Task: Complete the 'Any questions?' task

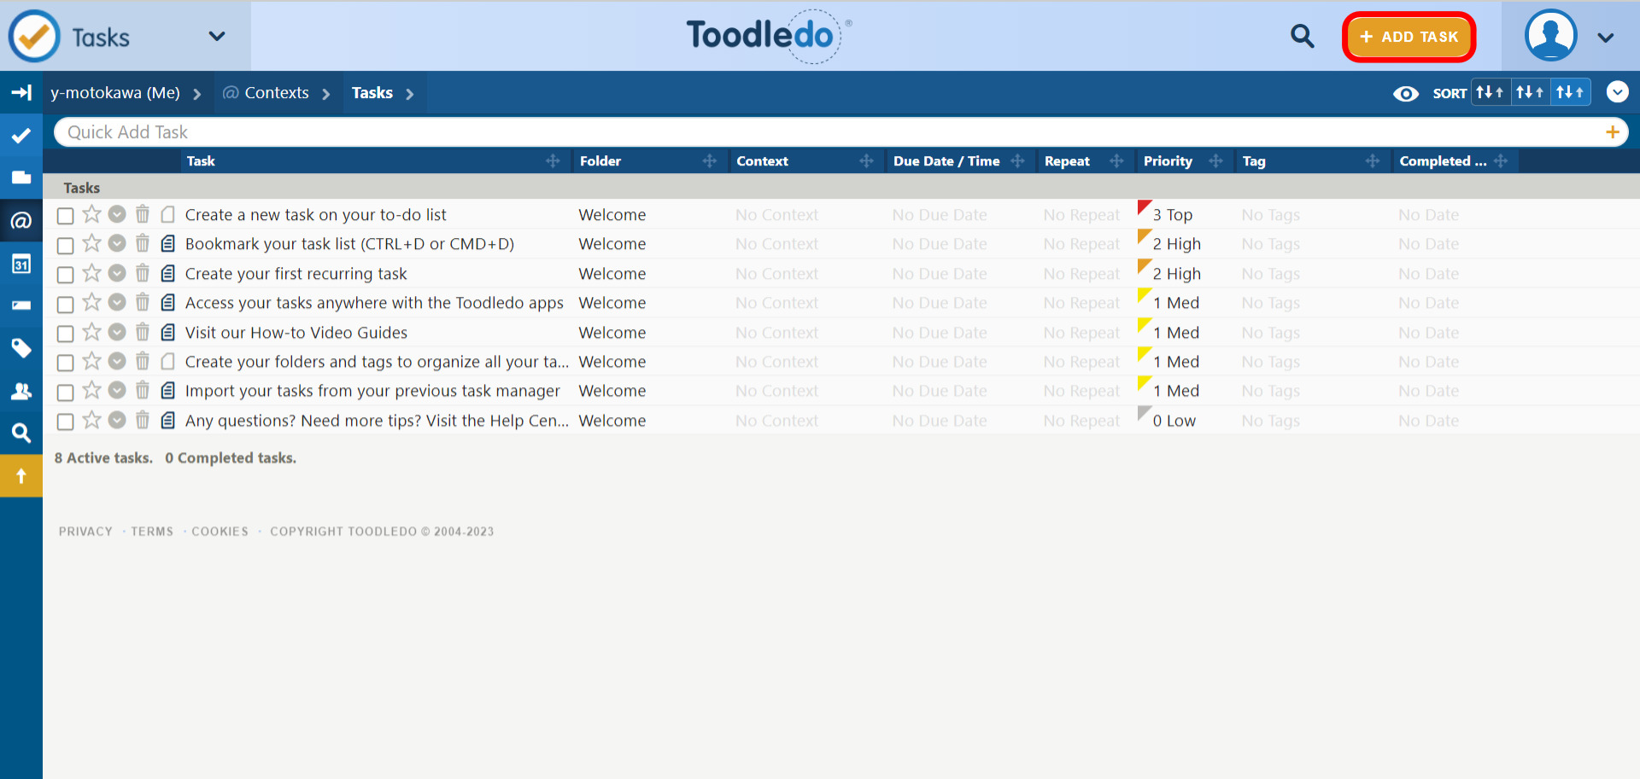Action: (x=65, y=421)
